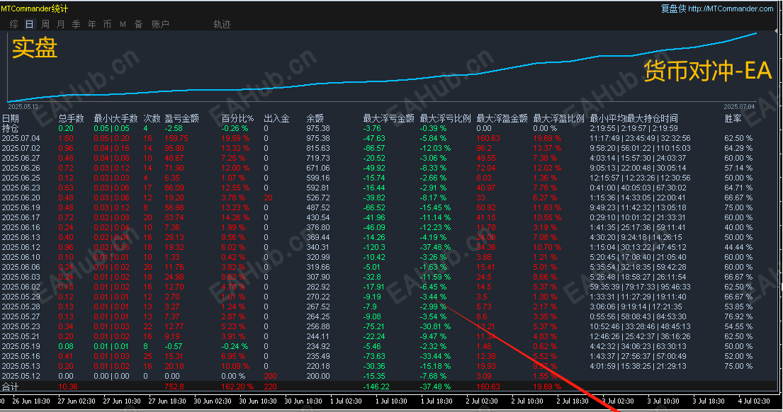Open the 复盘侠 http://MTCommander.com link
783x412 pixels.
pyautogui.click(x=717, y=8)
